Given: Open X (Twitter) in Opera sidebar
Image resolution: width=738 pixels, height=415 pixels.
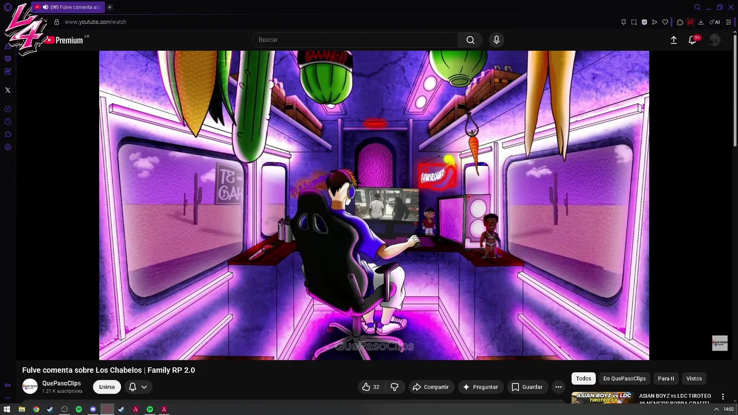Looking at the screenshot, I should (7, 90).
